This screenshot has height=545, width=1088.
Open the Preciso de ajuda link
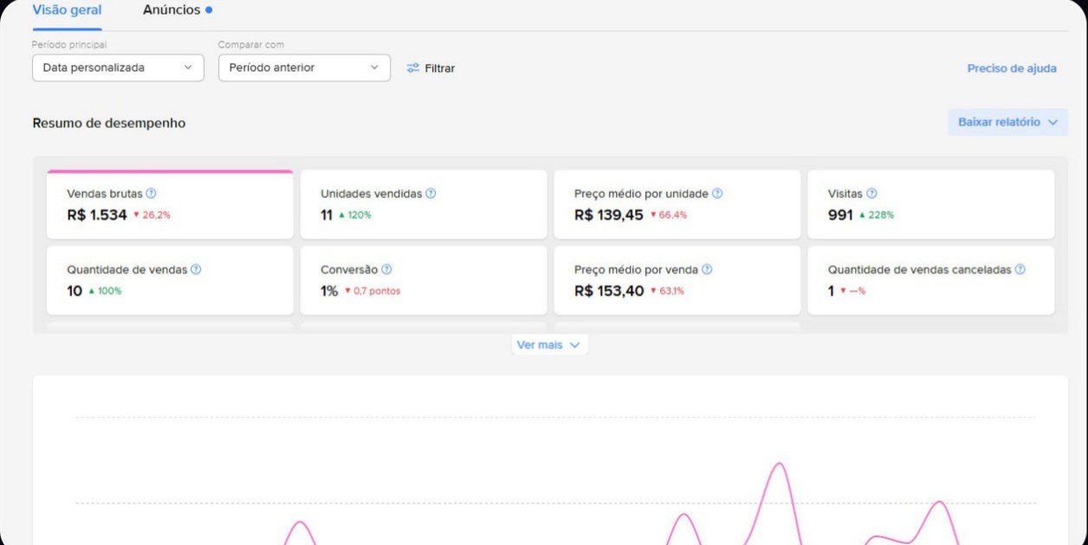(1012, 68)
